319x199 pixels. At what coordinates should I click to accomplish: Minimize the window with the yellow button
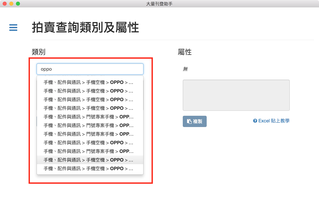(11, 4)
